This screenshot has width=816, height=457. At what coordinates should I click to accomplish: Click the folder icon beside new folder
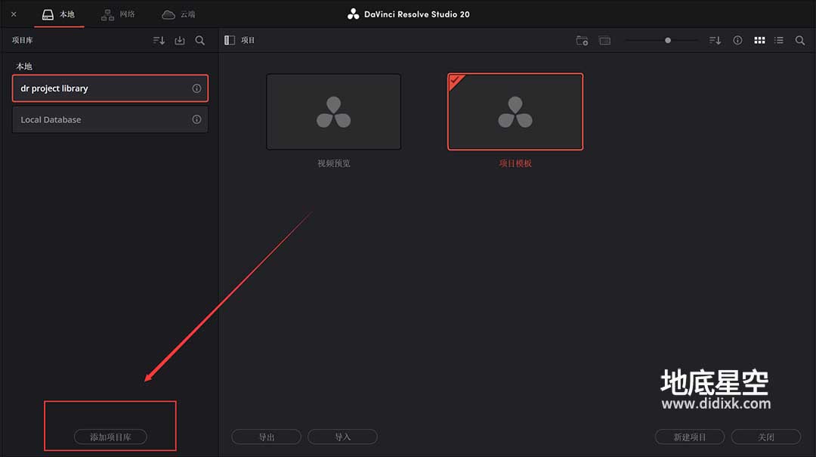[604, 41]
